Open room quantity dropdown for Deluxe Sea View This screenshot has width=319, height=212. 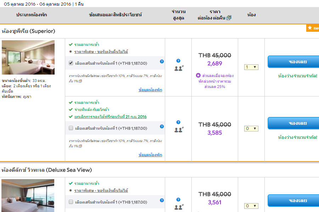251,206
